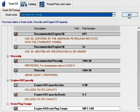
Task: Uncheck the API Recommended Engine Oil box
Action: pyautogui.click(x=16, y=34)
